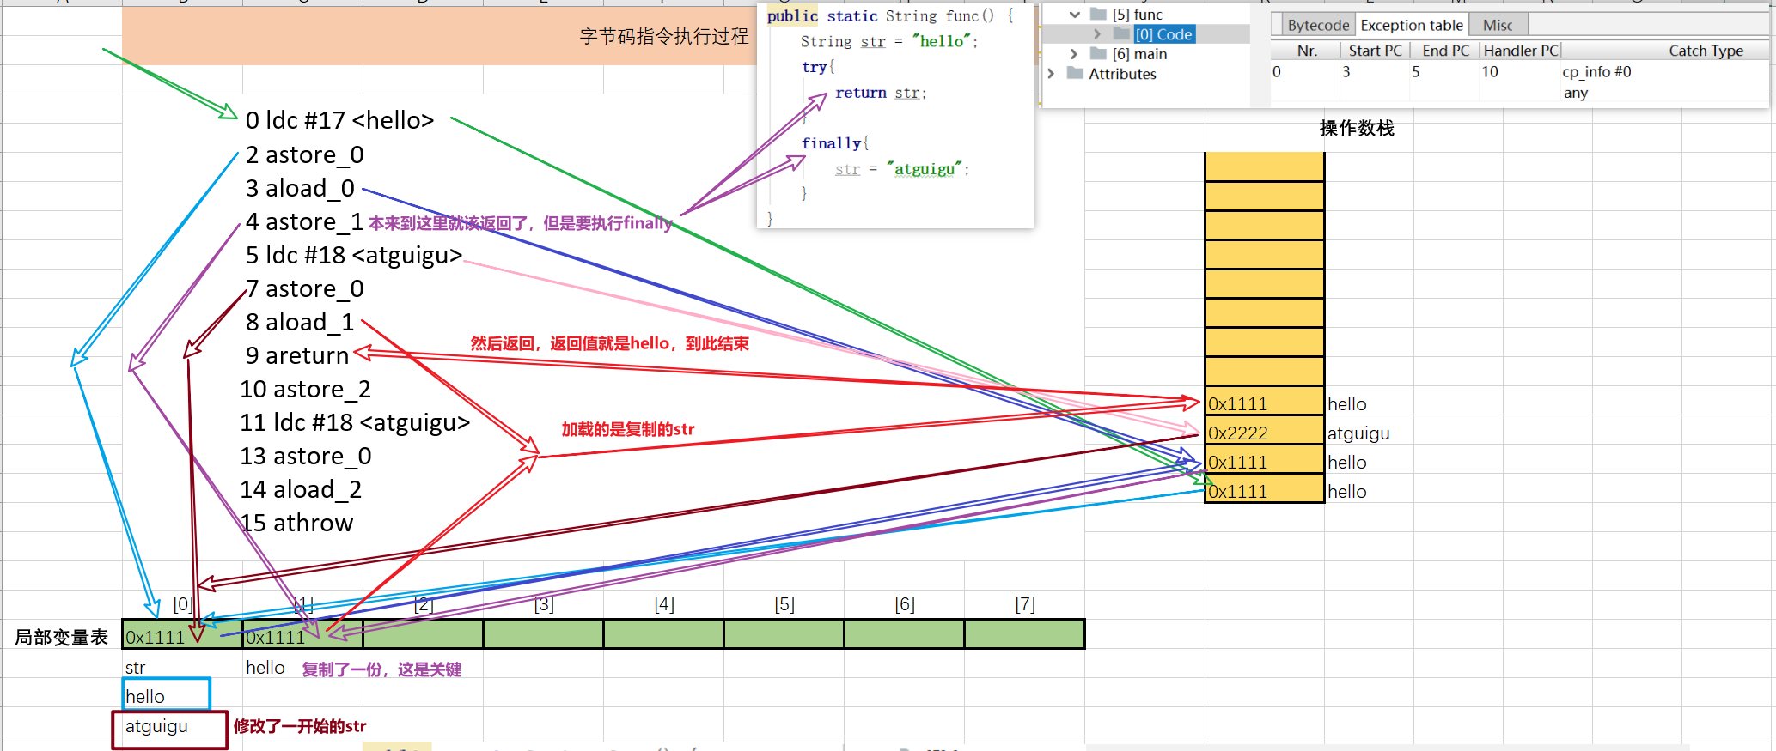Select the topmost 0x1111 operand stack cell
This screenshot has width=1776, height=751.
1264,403
